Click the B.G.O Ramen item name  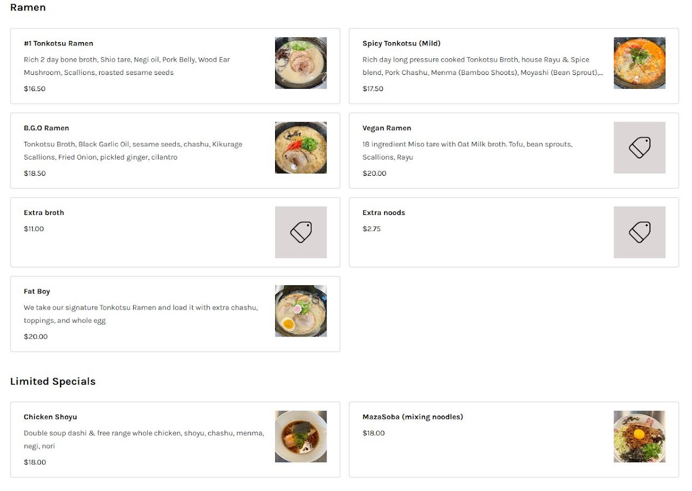tap(46, 128)
